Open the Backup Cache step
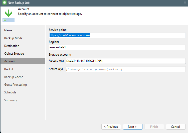This screenshot has width=188, height=133. tap(14, 77)
